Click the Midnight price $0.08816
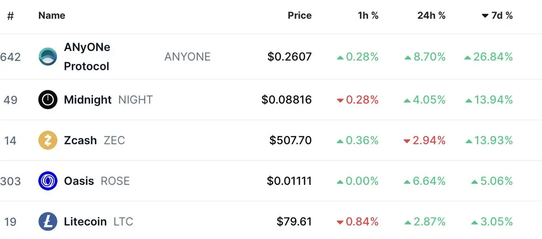 [x=286, y=100]
